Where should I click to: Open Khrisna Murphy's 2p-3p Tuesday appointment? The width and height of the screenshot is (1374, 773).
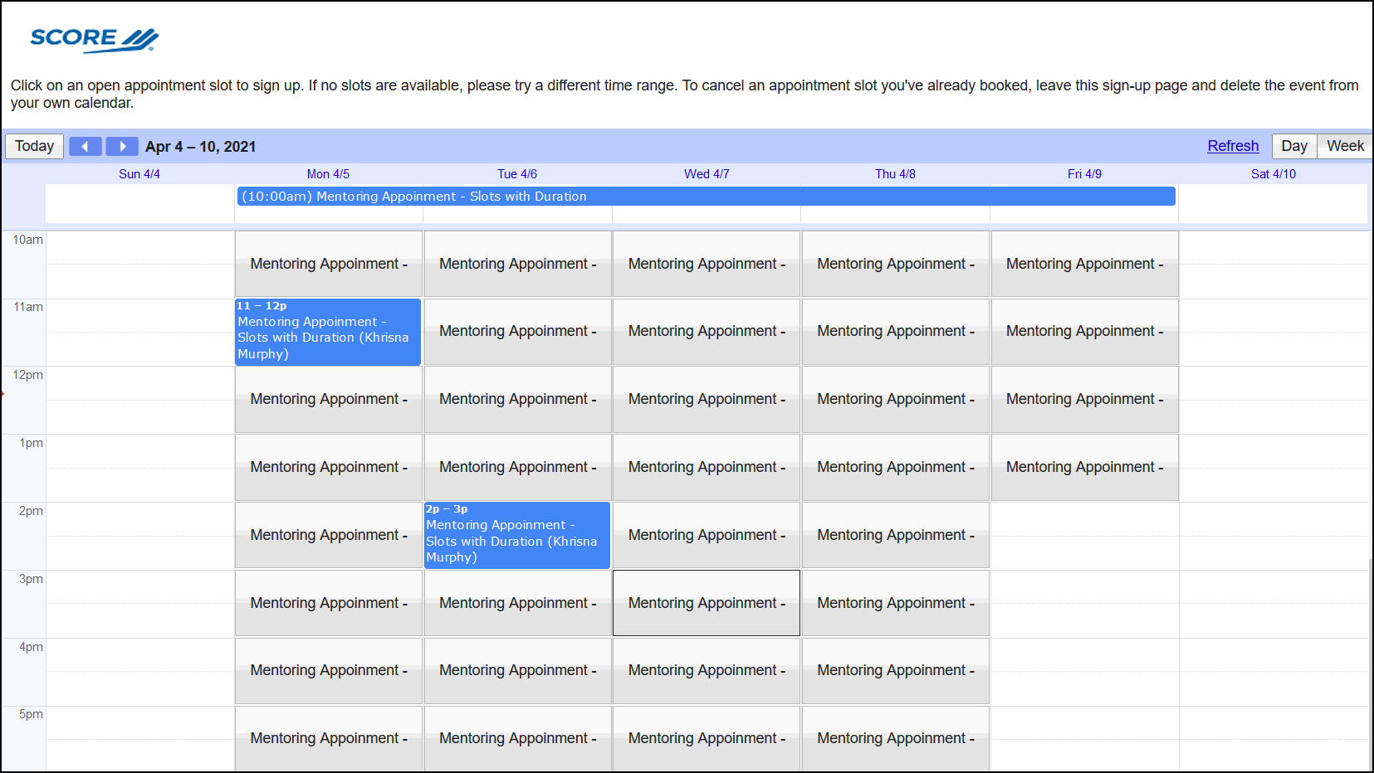click(516, 535)
